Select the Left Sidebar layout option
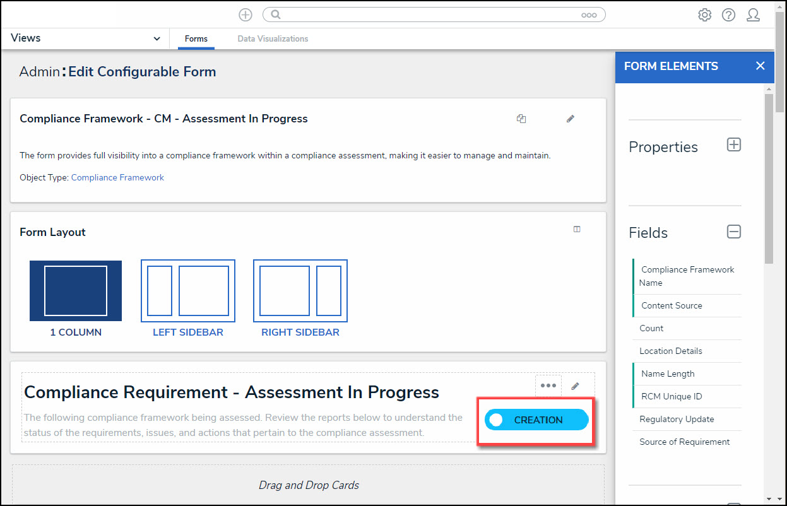 point(188,298)
